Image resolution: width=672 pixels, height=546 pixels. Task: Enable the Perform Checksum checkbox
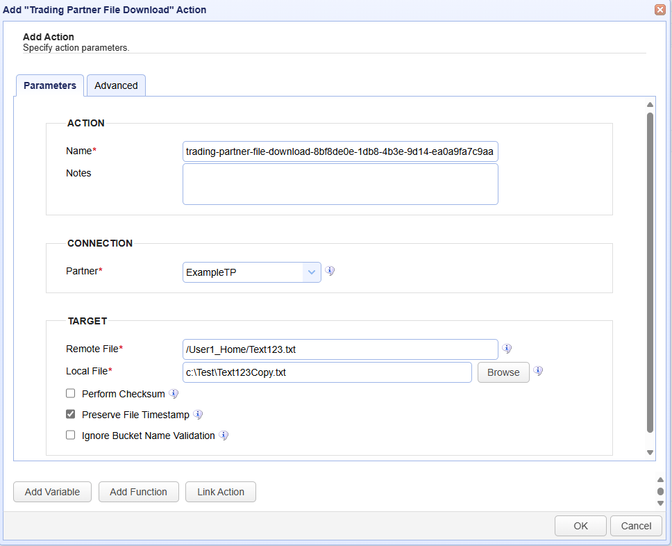click(x=70, y=393)
